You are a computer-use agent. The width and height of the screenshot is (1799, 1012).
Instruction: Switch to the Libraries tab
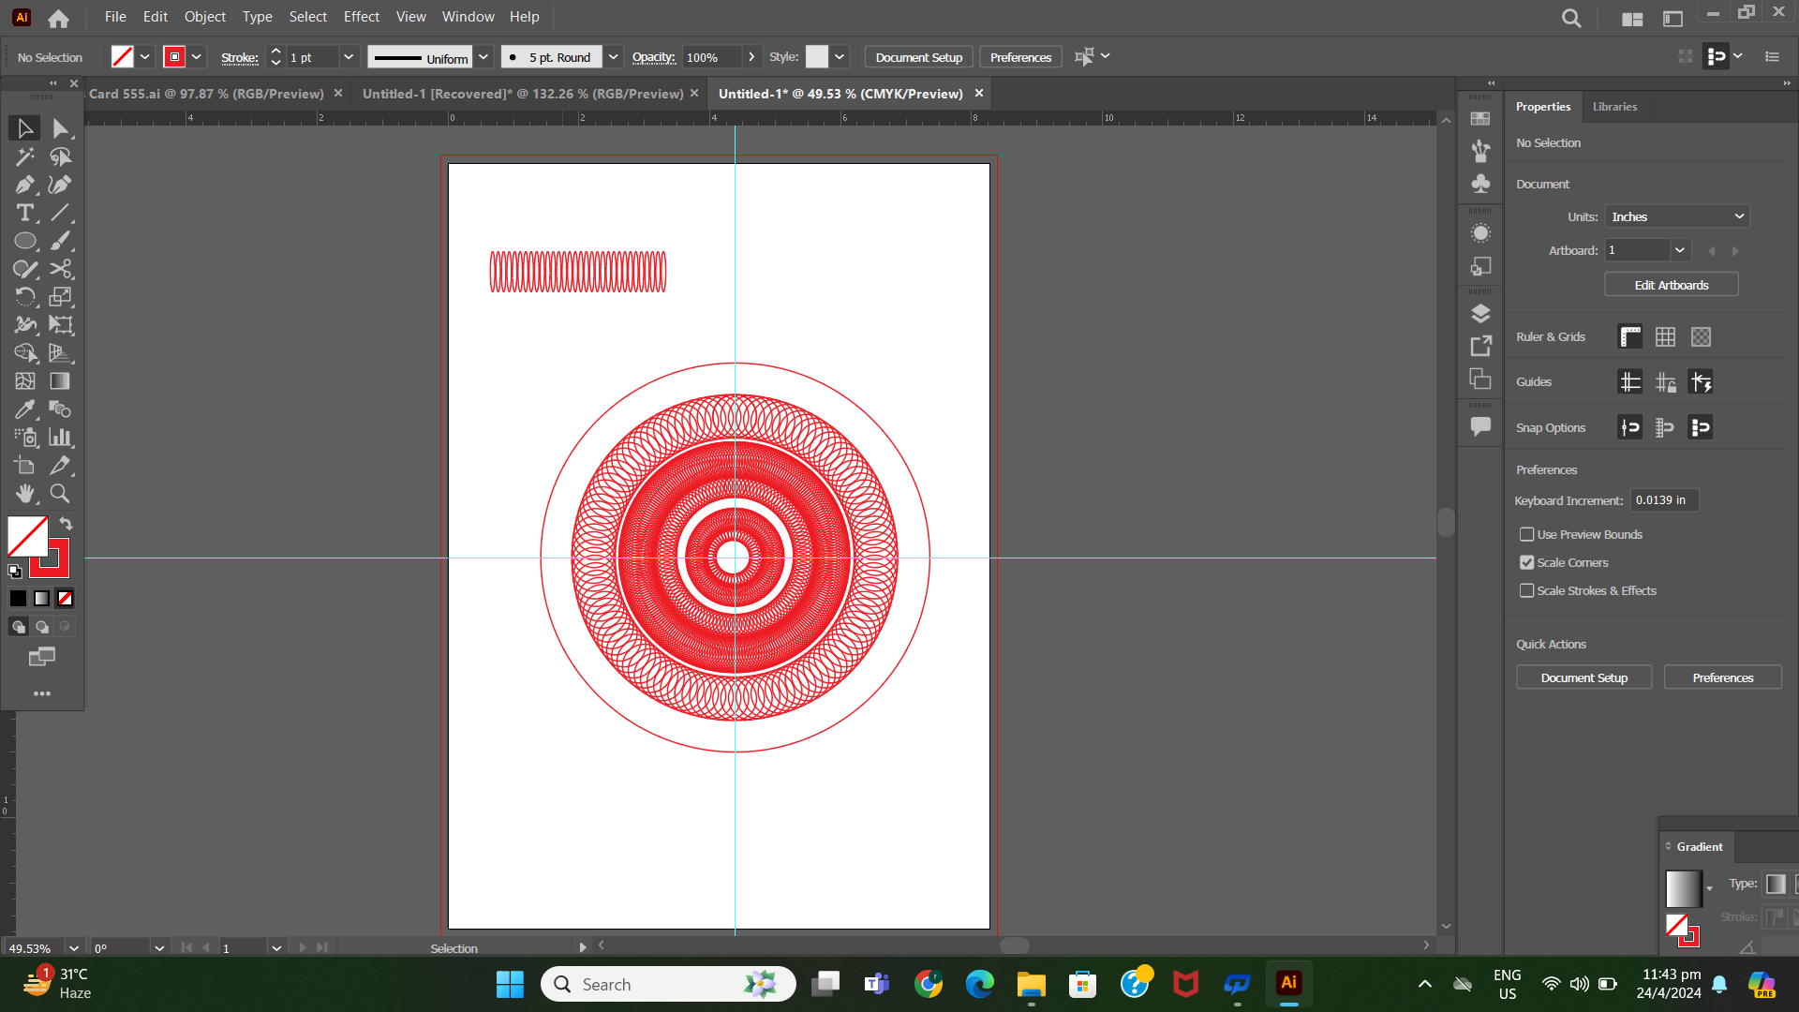[x=1615, y=107]
